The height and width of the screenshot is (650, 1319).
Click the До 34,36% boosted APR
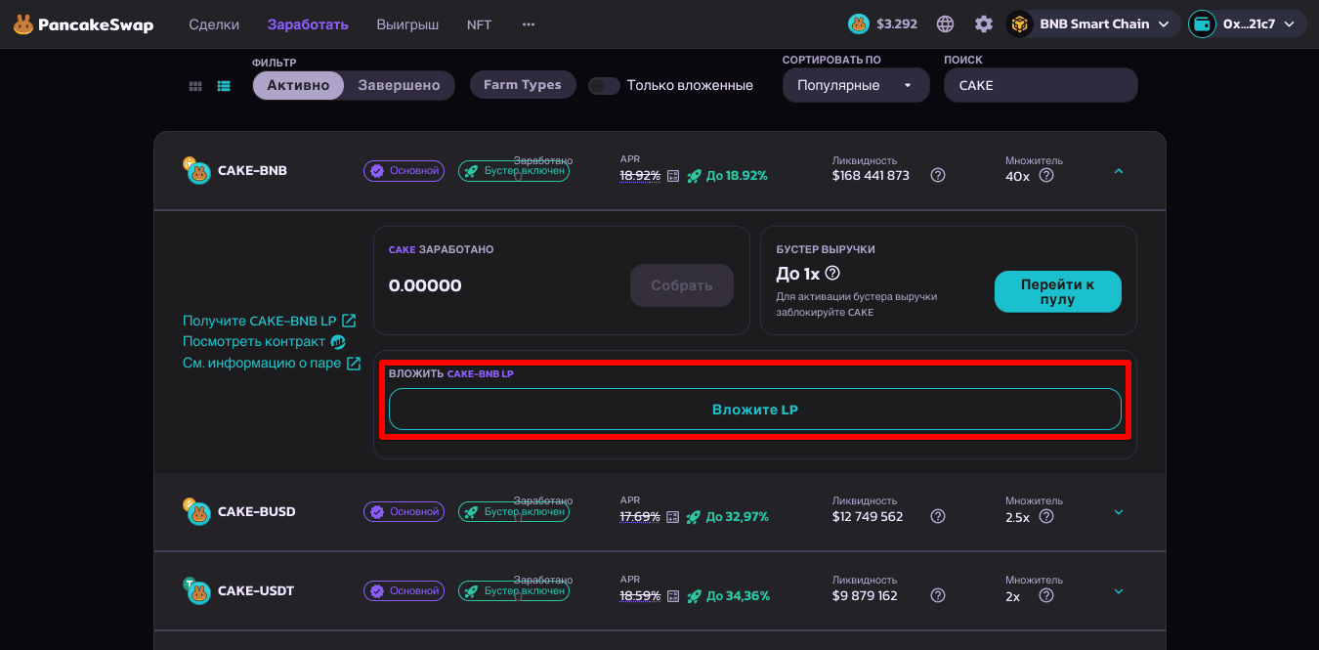tap(738, 595)
